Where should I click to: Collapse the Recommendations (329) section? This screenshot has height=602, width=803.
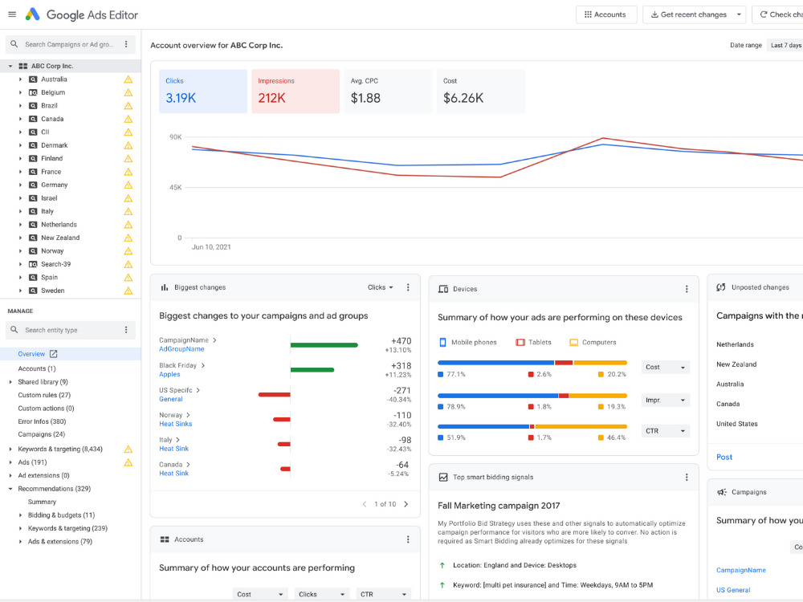tap(10, 489)
